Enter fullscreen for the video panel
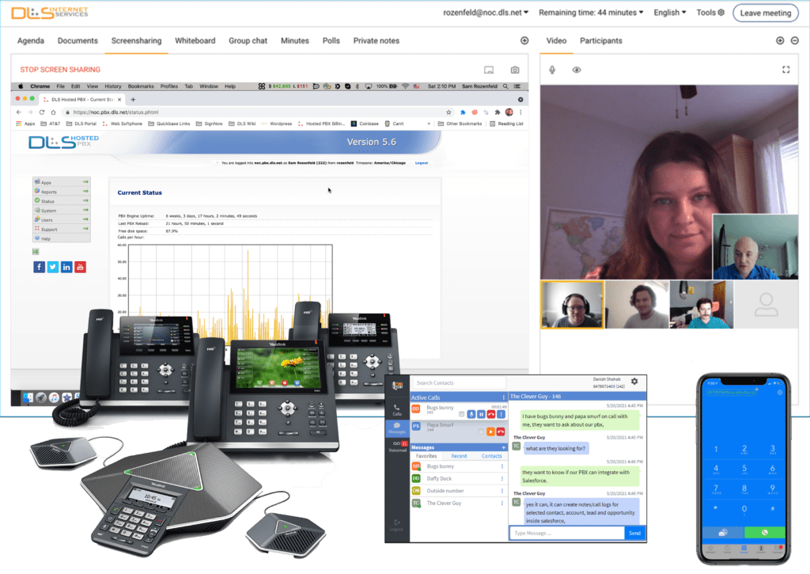Viewport: 810px width, 574px height. pos(785,70)
